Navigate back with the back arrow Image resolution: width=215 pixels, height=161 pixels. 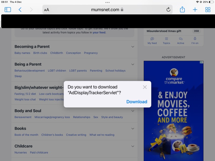coord(20,9)
